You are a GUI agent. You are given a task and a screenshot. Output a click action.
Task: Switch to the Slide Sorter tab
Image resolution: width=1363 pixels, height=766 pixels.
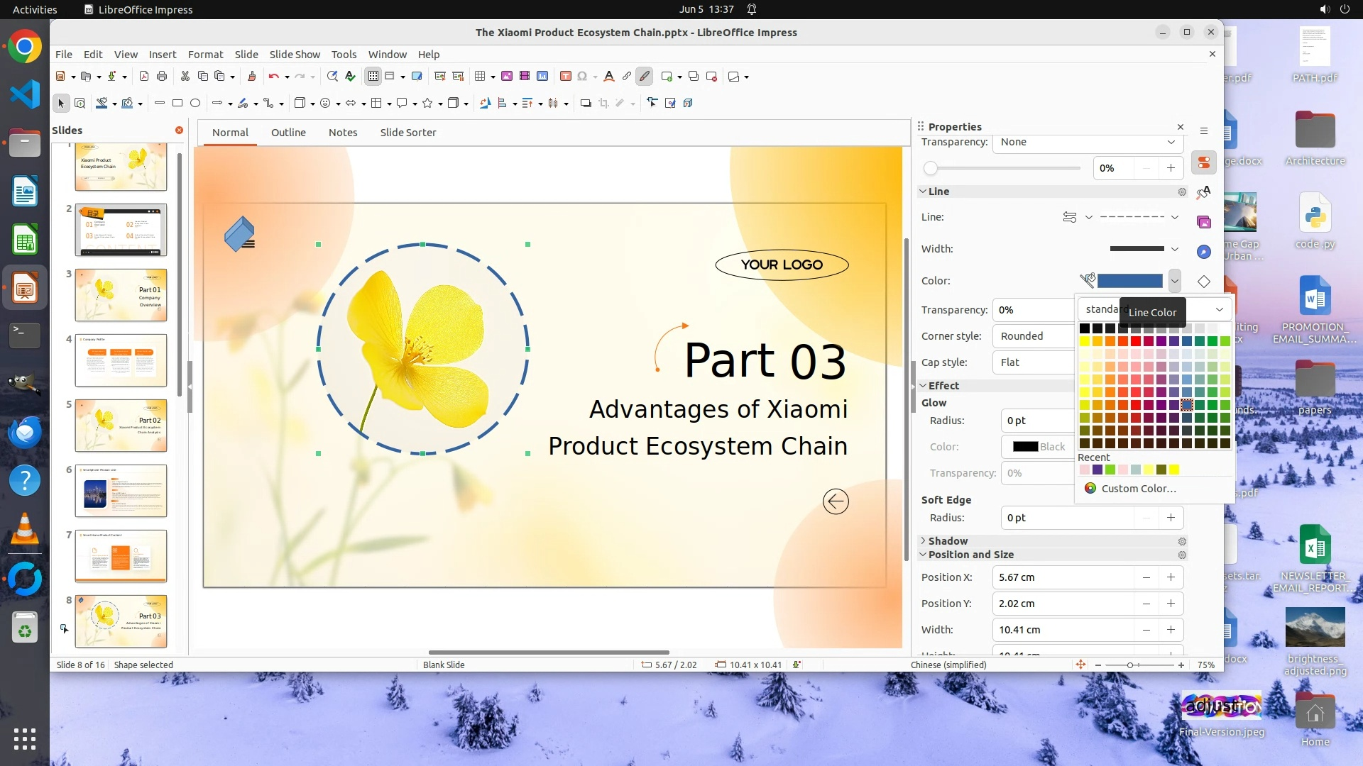407,133
